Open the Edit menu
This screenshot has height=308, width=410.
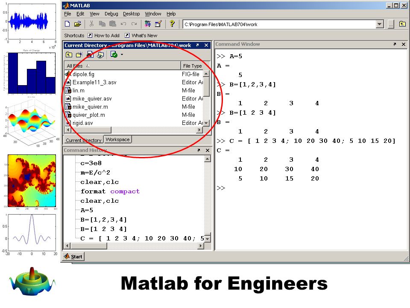click(x=80, y=14)
